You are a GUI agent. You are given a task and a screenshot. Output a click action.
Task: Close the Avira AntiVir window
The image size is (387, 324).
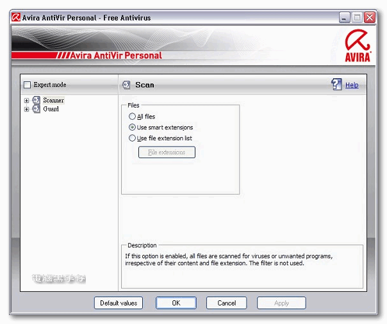[x=370, y=18]
